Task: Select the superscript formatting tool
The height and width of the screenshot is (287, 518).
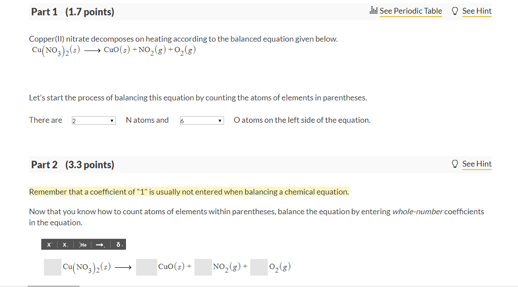Action: [x=49, y=245]
